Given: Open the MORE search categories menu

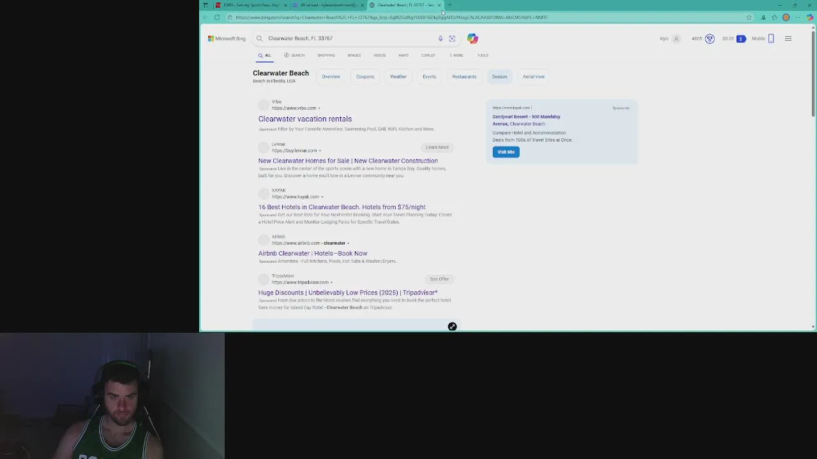Looking at the screenshot, I should 456,55.
